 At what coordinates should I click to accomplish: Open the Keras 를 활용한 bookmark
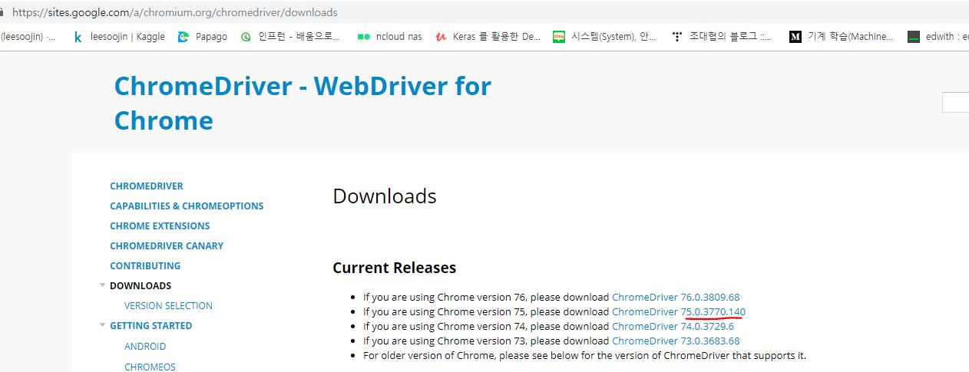pos(488,36)
